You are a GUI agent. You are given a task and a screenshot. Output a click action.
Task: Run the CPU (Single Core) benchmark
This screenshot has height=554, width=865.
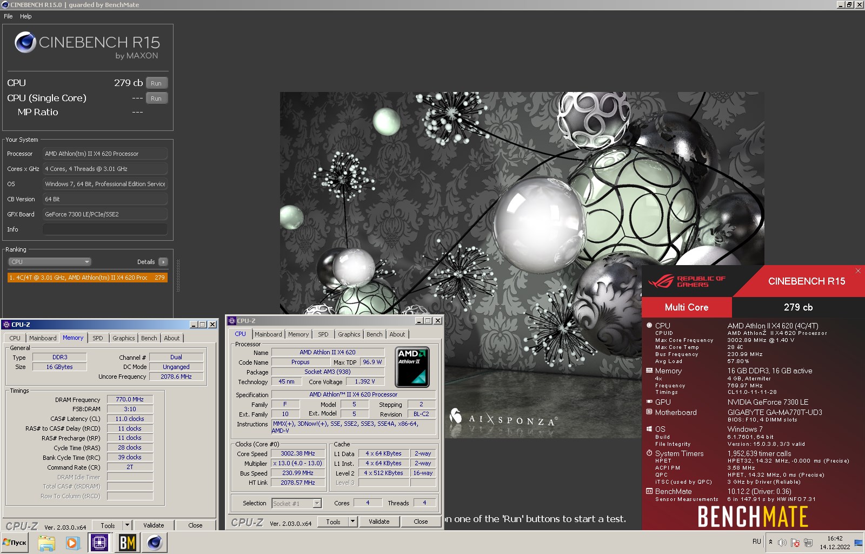pos(156,98)
